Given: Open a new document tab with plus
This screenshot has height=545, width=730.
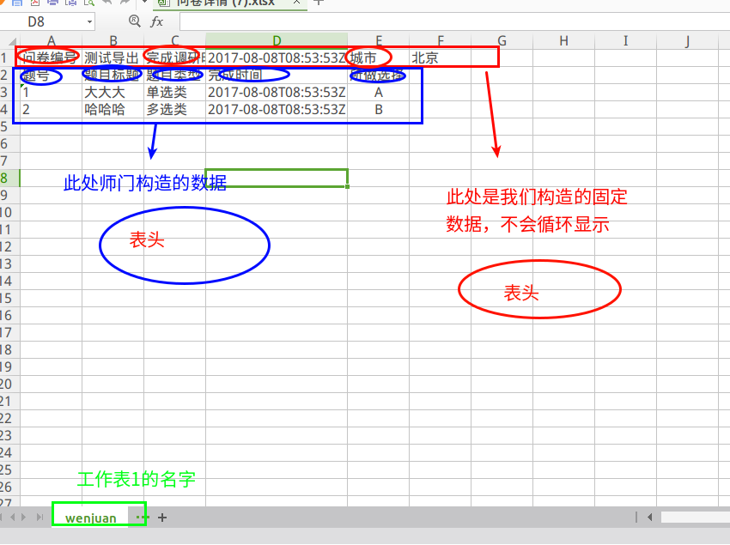Looking at the screenshot, I should coord(319,3).
